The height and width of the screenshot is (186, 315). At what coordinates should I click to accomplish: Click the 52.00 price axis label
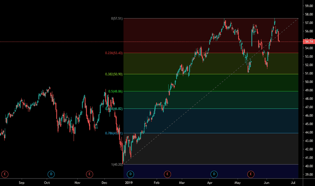[309, 65]
